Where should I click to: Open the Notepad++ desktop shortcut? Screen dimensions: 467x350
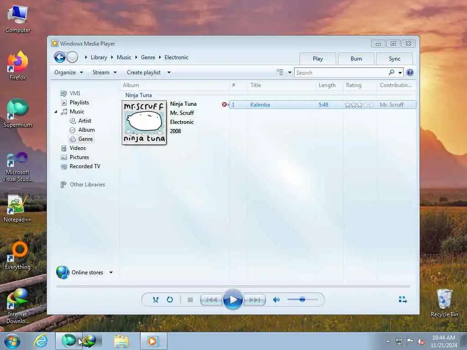pos(17,209)
